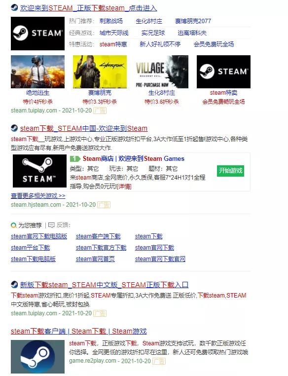Open suggested search steam下载电脑版

(34, 259)
